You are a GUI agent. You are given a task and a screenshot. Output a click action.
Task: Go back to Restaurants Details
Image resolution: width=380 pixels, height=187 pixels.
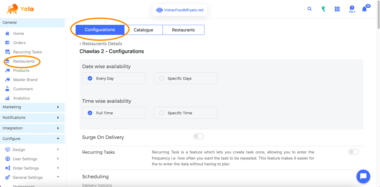(101, 44)
